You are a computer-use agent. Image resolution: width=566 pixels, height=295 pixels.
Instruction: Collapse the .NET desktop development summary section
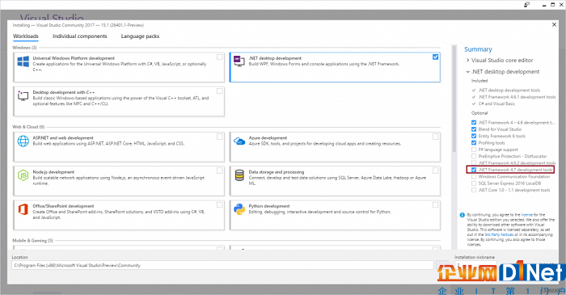tap(468, 72)
